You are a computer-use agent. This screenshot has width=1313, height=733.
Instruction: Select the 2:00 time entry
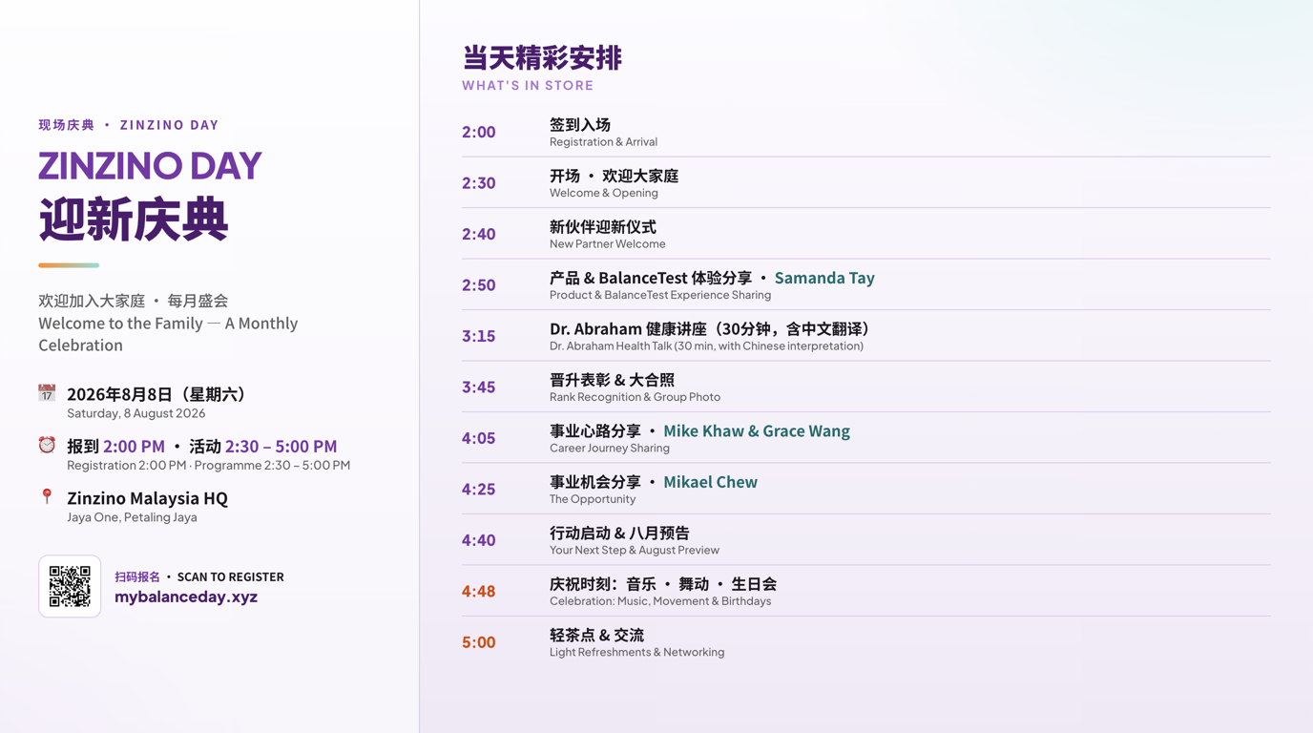(479, 132)
